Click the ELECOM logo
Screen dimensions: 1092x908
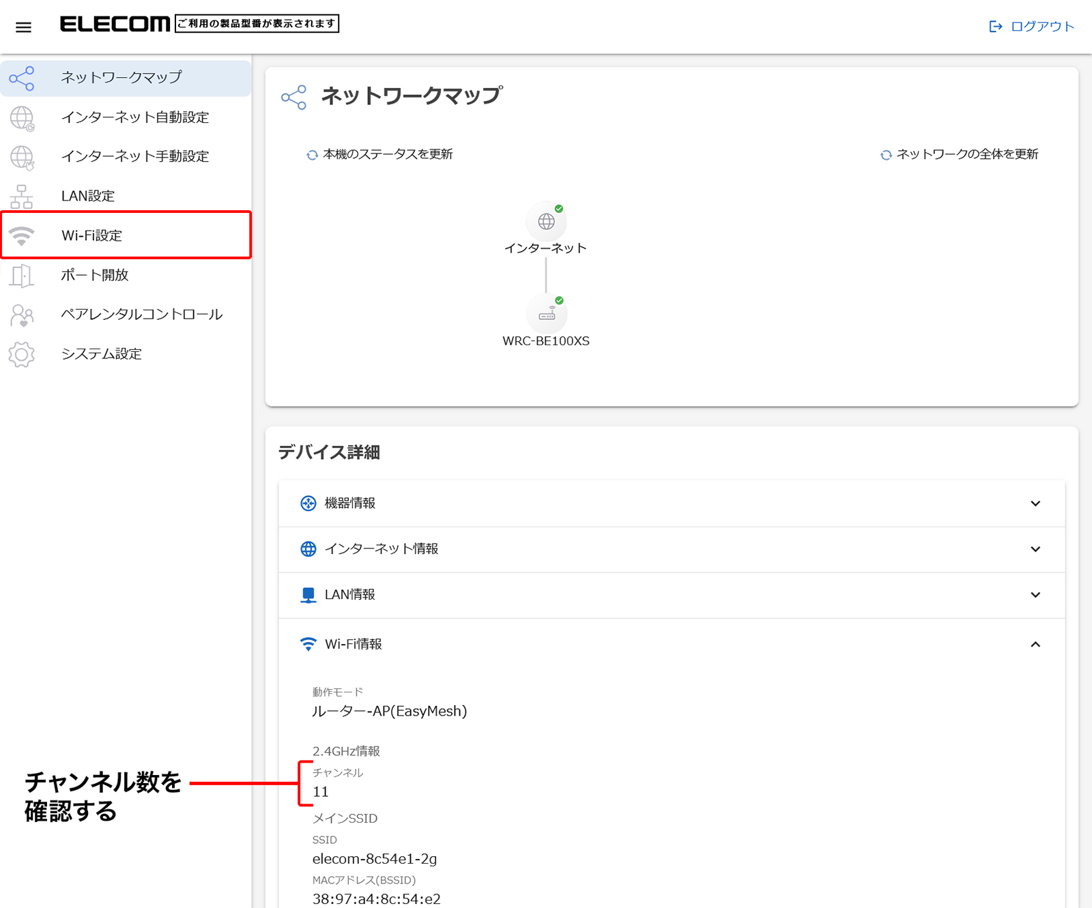click(115, 25)
